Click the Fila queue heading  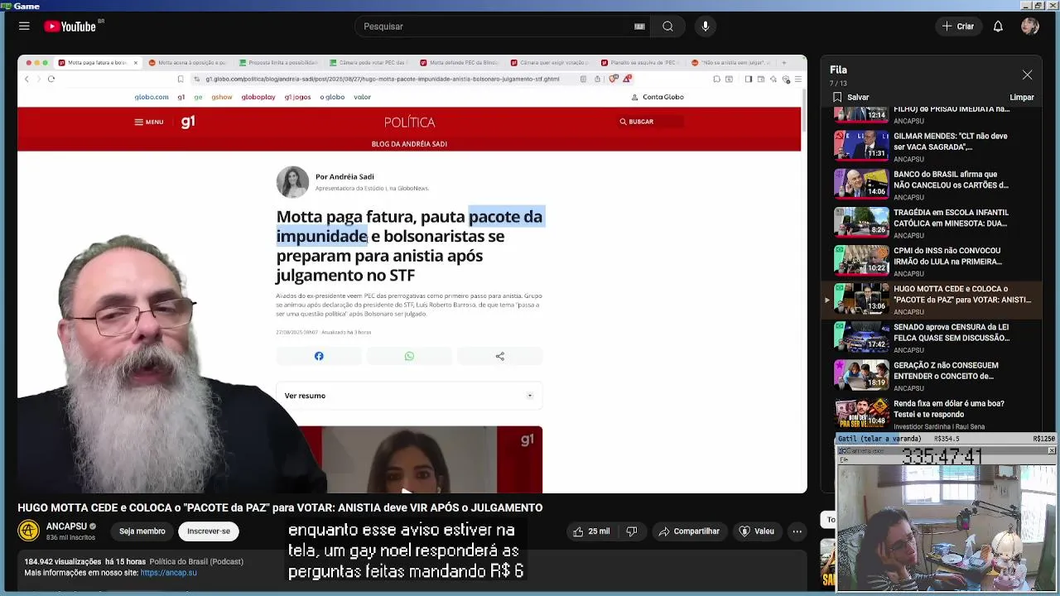point(838,70)
